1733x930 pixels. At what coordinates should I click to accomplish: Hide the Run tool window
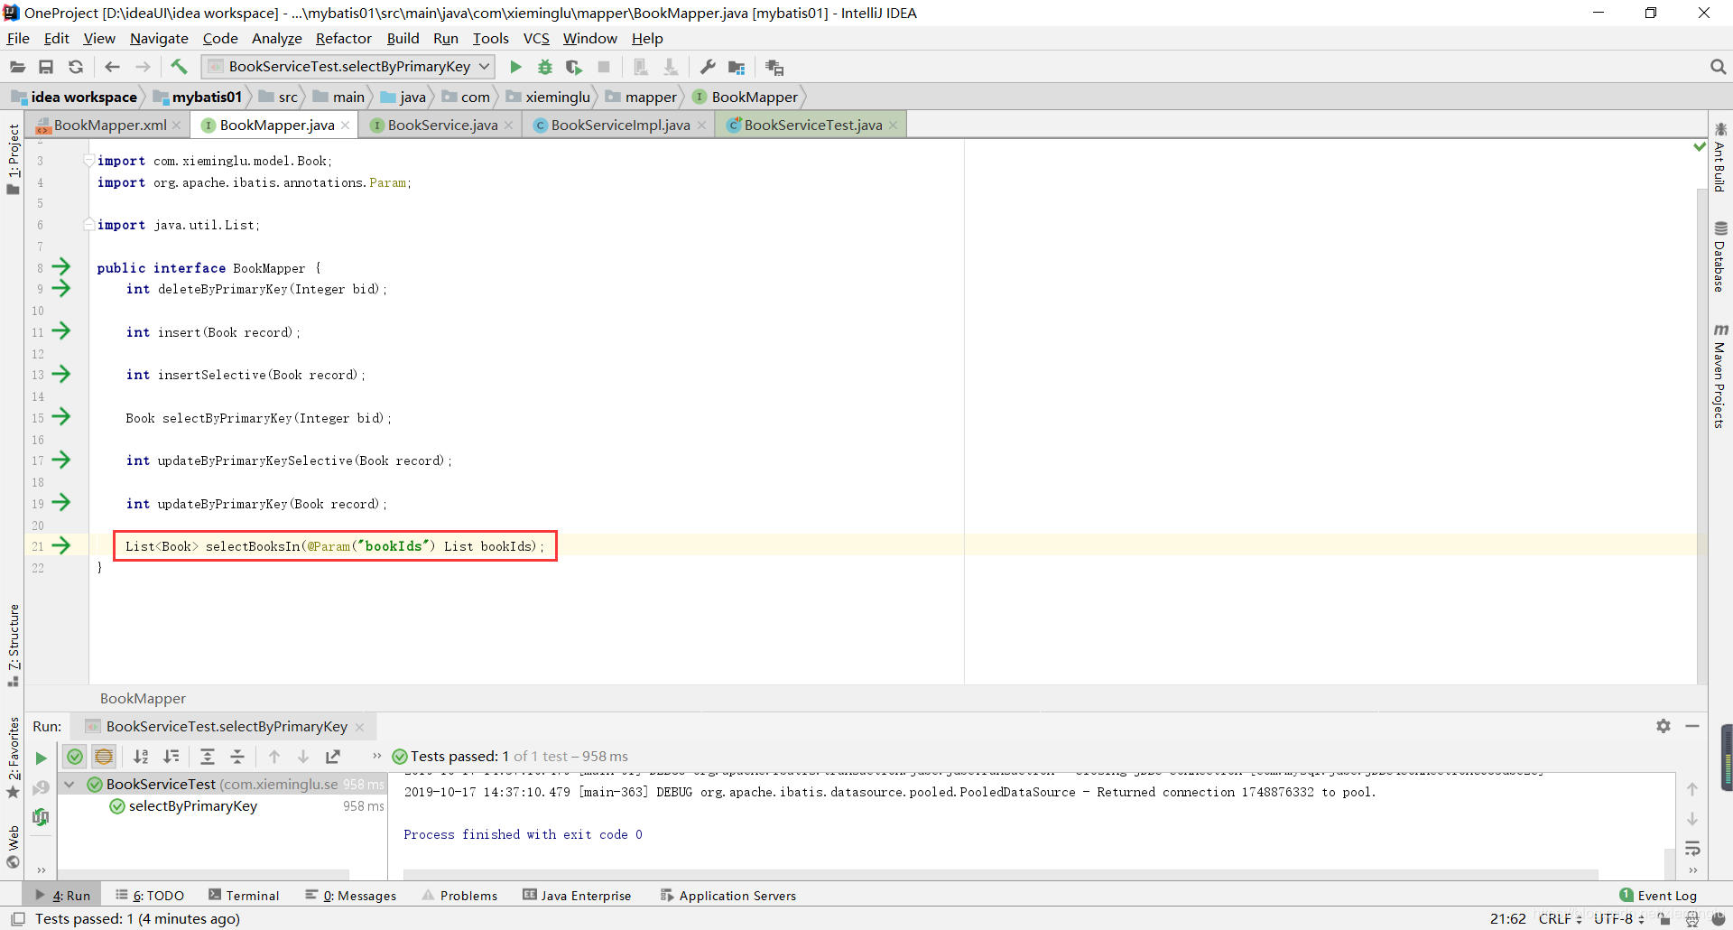click(x=1692, y=726)
